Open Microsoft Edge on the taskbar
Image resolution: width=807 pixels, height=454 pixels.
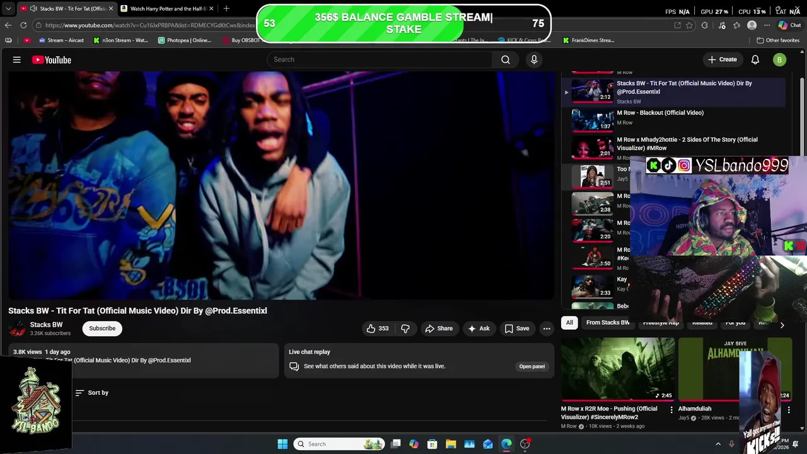(506, 444)
